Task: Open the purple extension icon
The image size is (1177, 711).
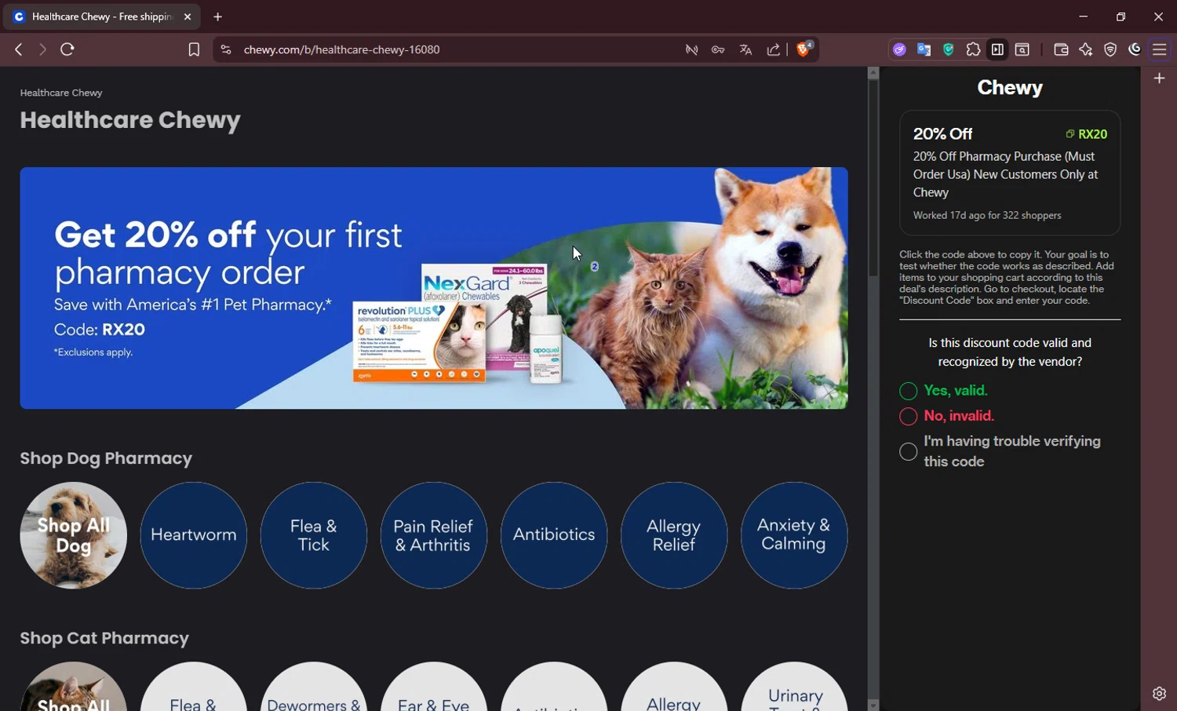Action: click(899, 49)
